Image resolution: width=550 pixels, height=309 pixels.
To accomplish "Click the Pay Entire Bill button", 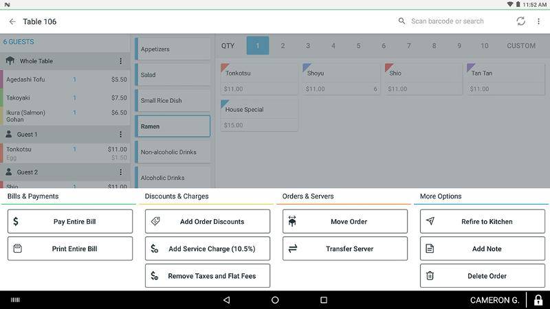I will 70,221.
